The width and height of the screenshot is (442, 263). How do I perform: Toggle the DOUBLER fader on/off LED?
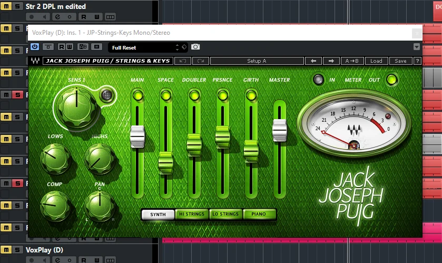tap(194, 95)
